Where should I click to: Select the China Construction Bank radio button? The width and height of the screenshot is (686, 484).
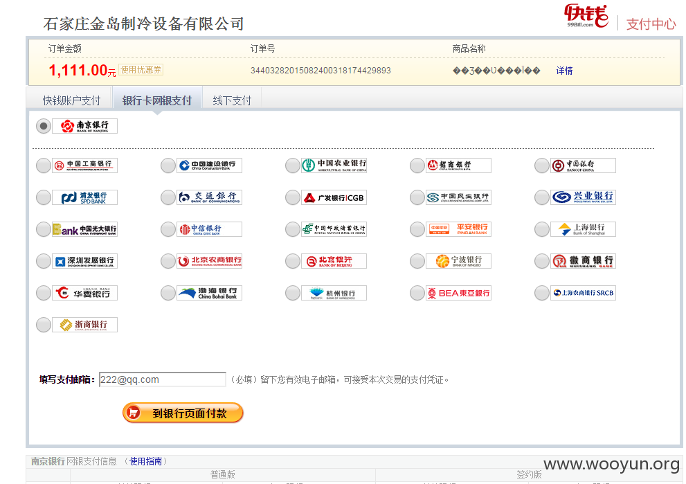(x=168, y=165)
